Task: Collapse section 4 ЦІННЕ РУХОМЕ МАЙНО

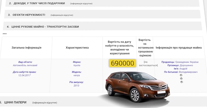Action: tap(102, 26)
